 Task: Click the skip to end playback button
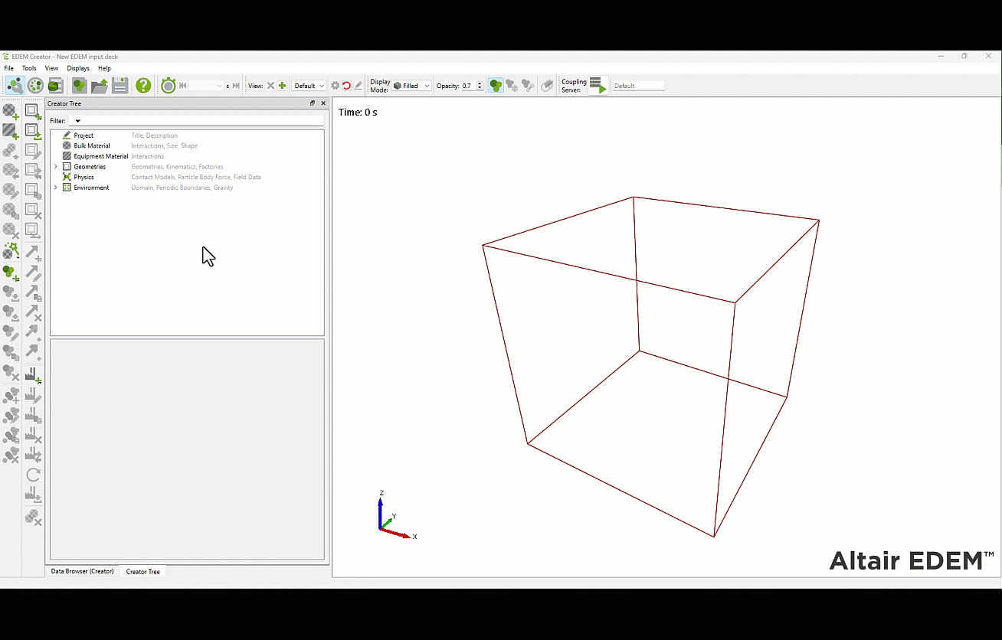(x=236, y=86)
